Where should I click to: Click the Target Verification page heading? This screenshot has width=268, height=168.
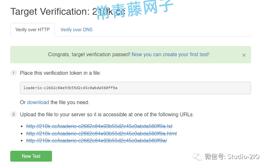[68, 11]
